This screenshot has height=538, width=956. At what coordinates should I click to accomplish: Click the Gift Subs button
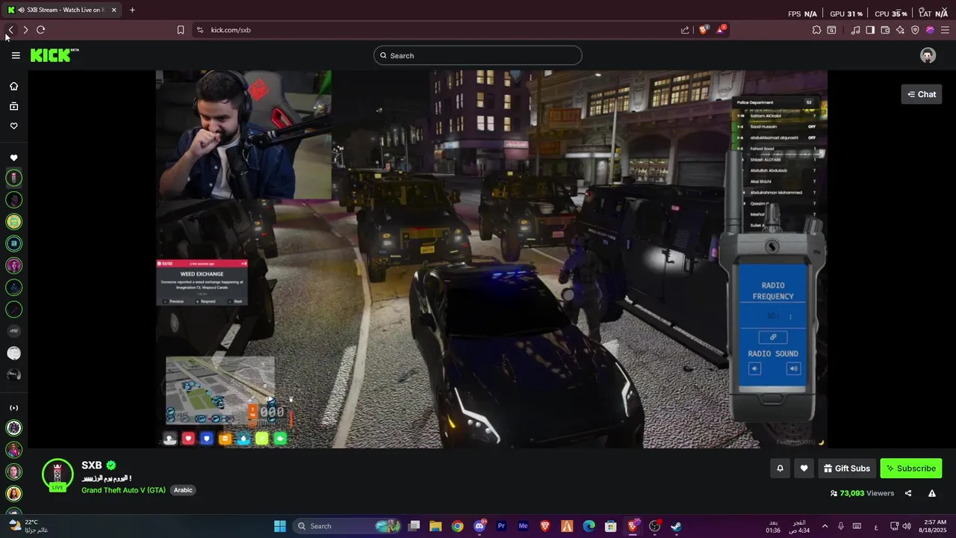pos(847,469)
